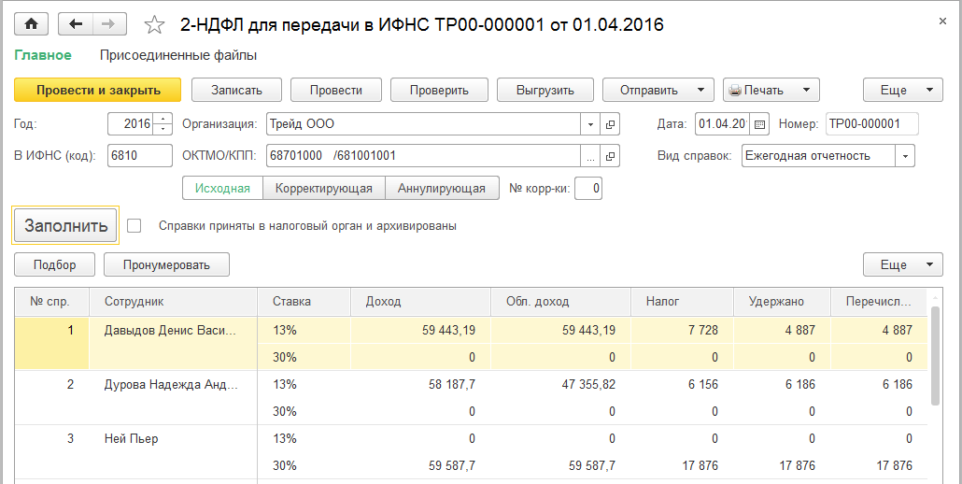Select the Корректирующая toggle option
The width and height of the screenshot is (962, 484).
324,189
